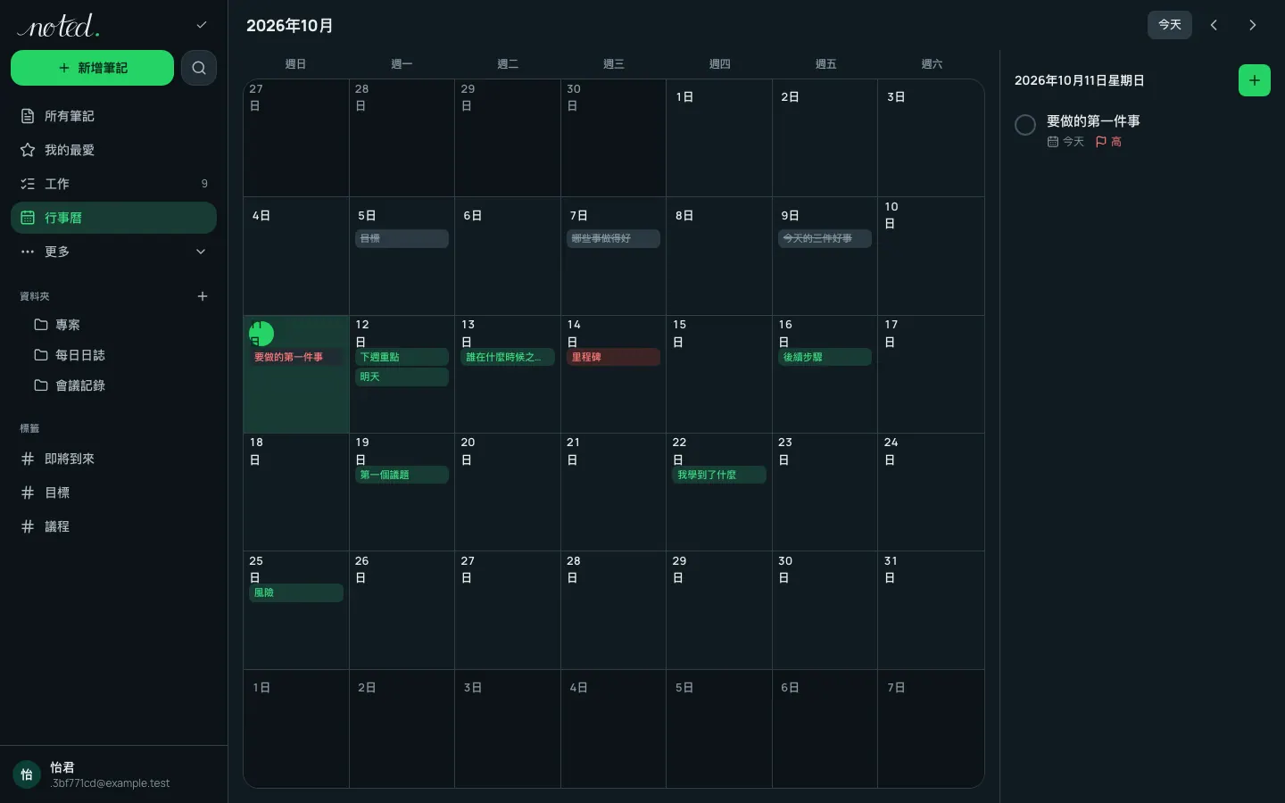The image size is (1285, 803).
Task: Mark 要做的第一件事 task as complete
Action: pos(1025,125)
